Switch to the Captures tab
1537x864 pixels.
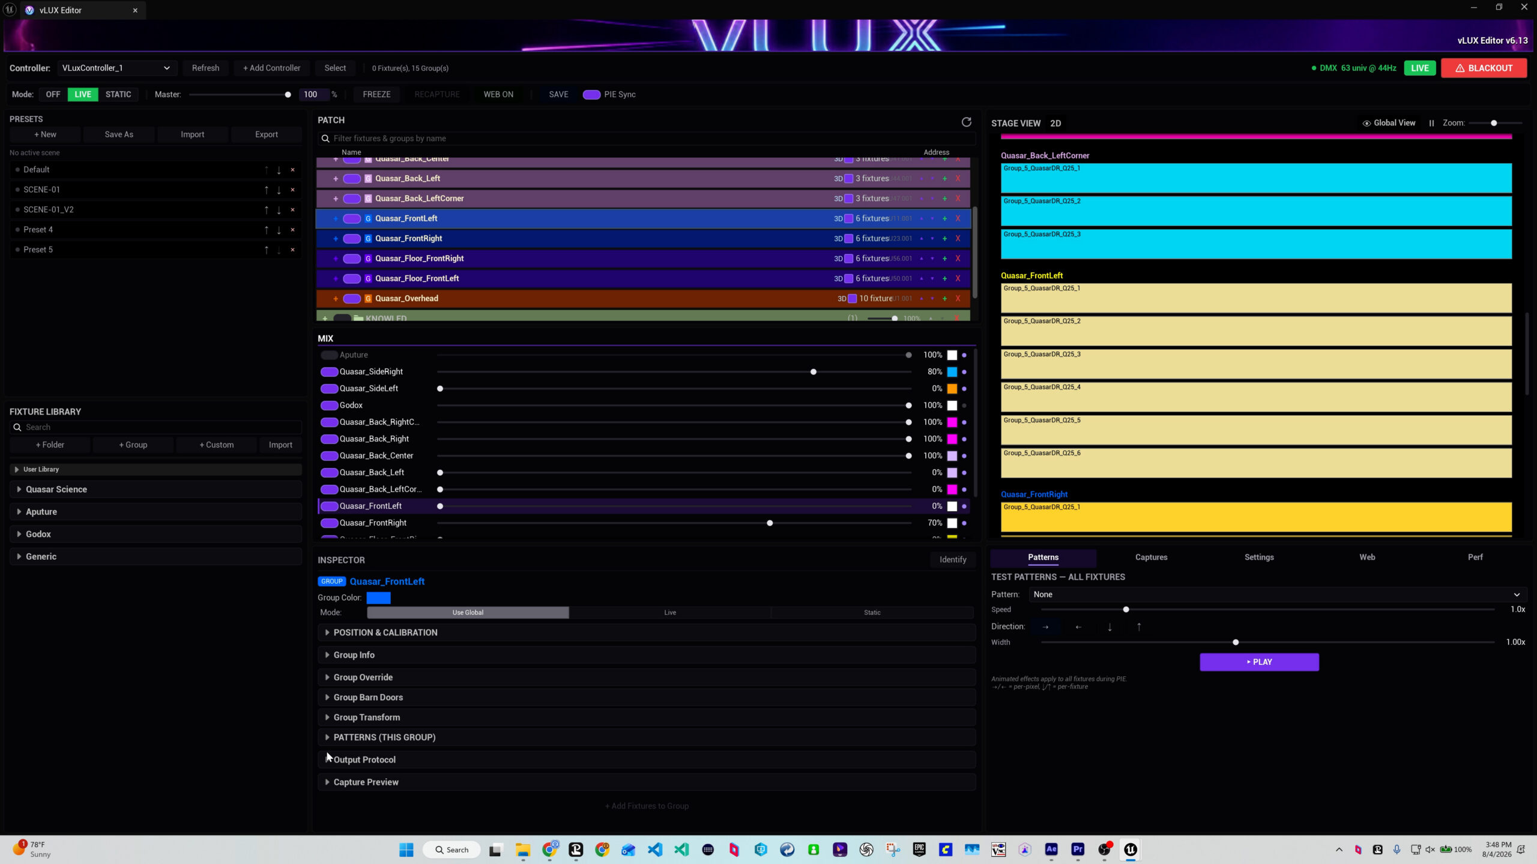point(1151,557)
